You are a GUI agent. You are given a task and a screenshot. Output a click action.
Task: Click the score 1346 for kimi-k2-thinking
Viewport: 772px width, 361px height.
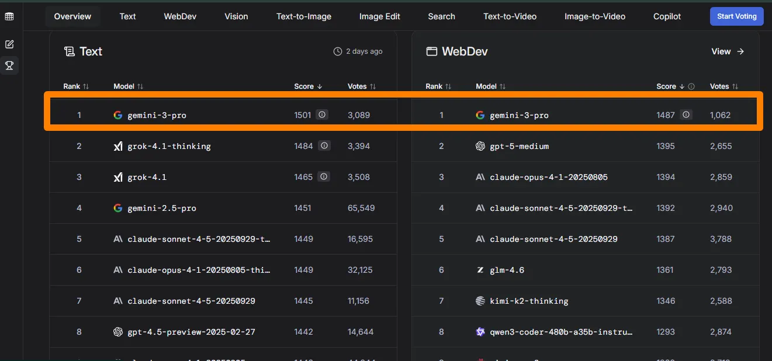pos(666,301)
